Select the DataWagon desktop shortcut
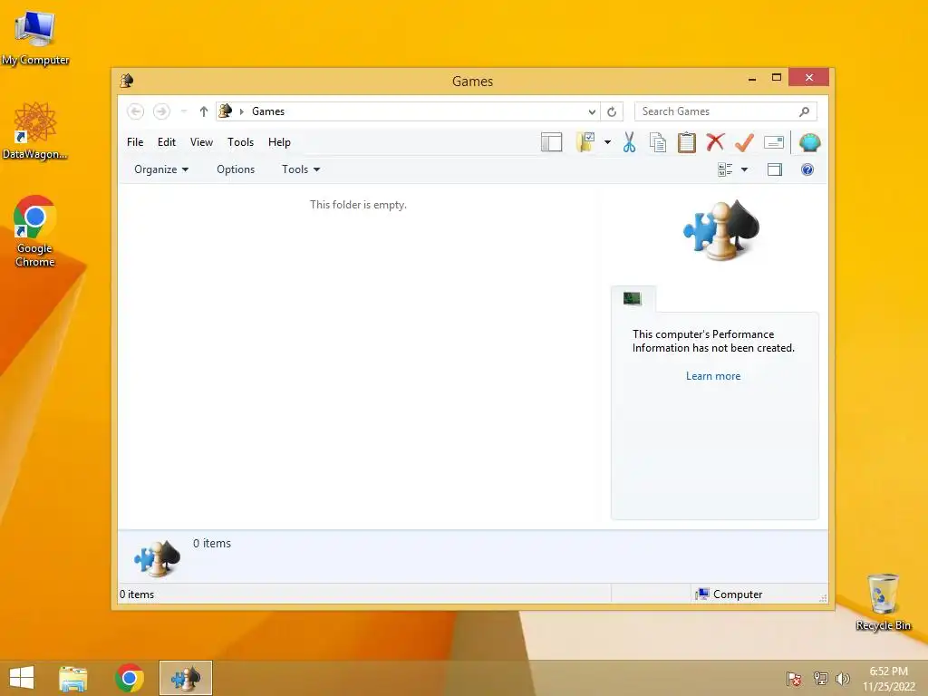Viewport: 928px width, 696px height. coord(35,131)
